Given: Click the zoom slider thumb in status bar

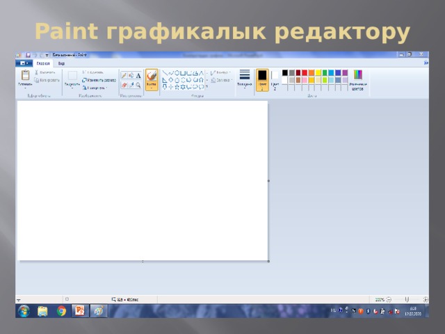Looking at the screenshot, I should (x=407, y=299).
